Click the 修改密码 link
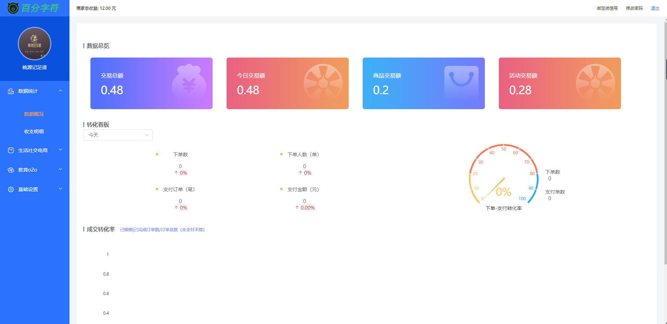 coord(634,8)
